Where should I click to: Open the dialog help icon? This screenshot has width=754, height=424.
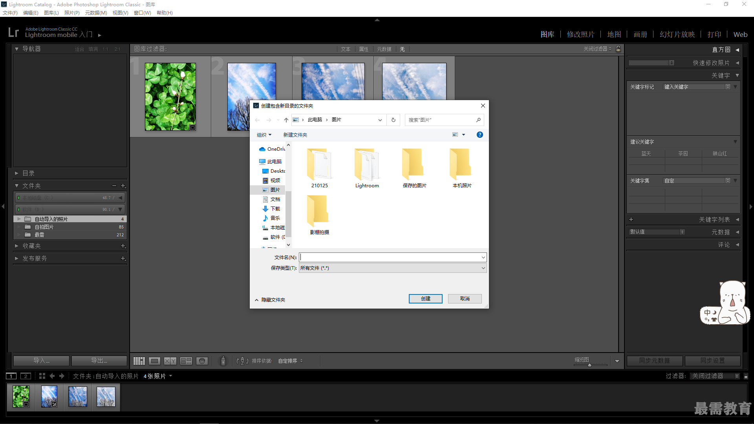480,135
